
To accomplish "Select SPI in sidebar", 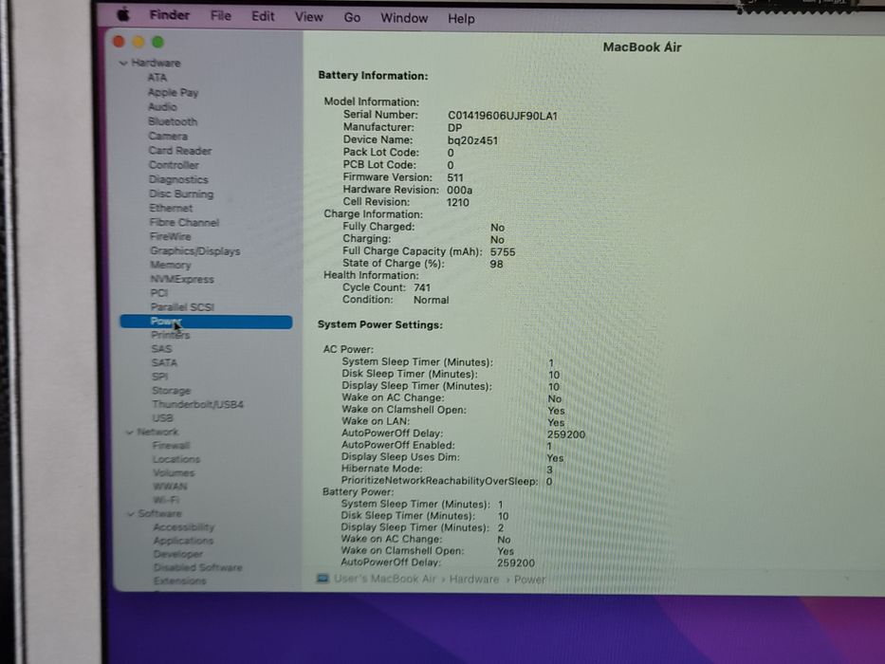I will [x=159, y=377].
